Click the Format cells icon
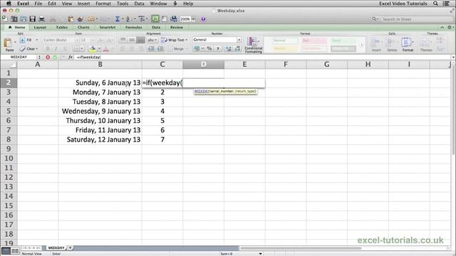Screen dimensions: 456x256 408,45
